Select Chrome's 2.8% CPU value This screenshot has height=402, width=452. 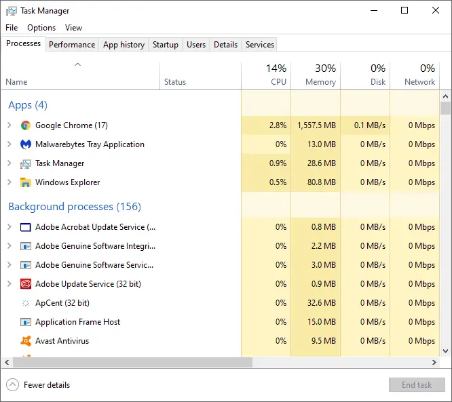278,125
